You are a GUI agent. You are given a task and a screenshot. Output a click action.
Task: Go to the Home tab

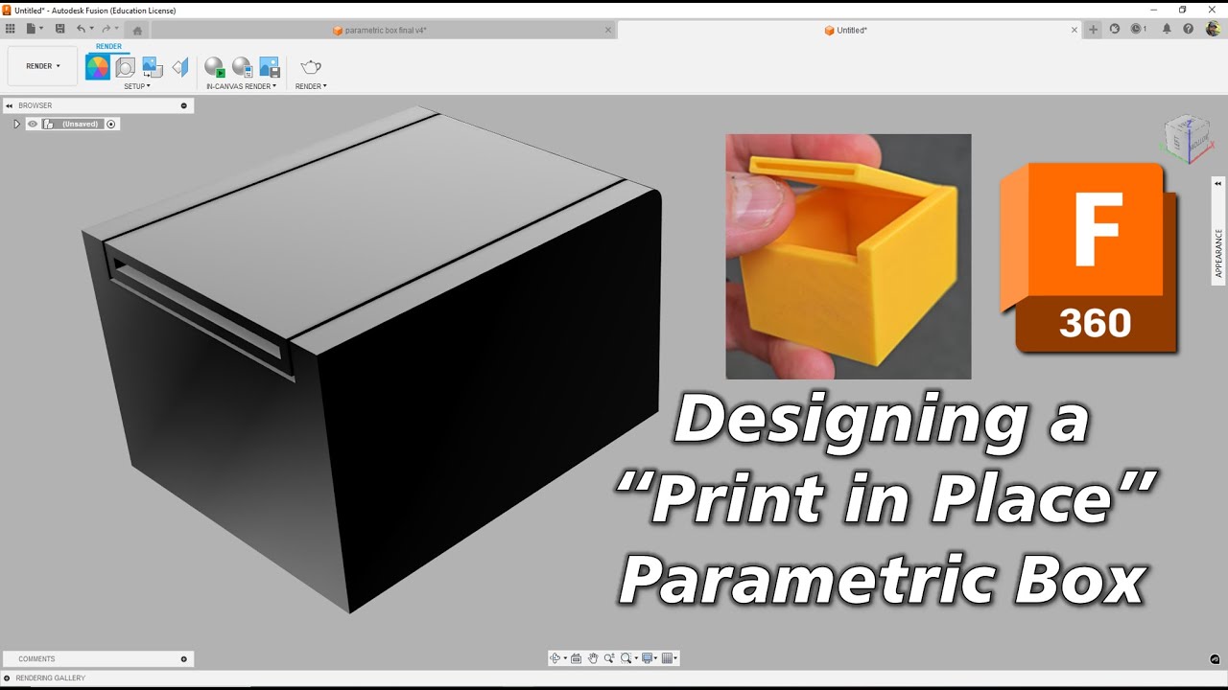(137, 31)
